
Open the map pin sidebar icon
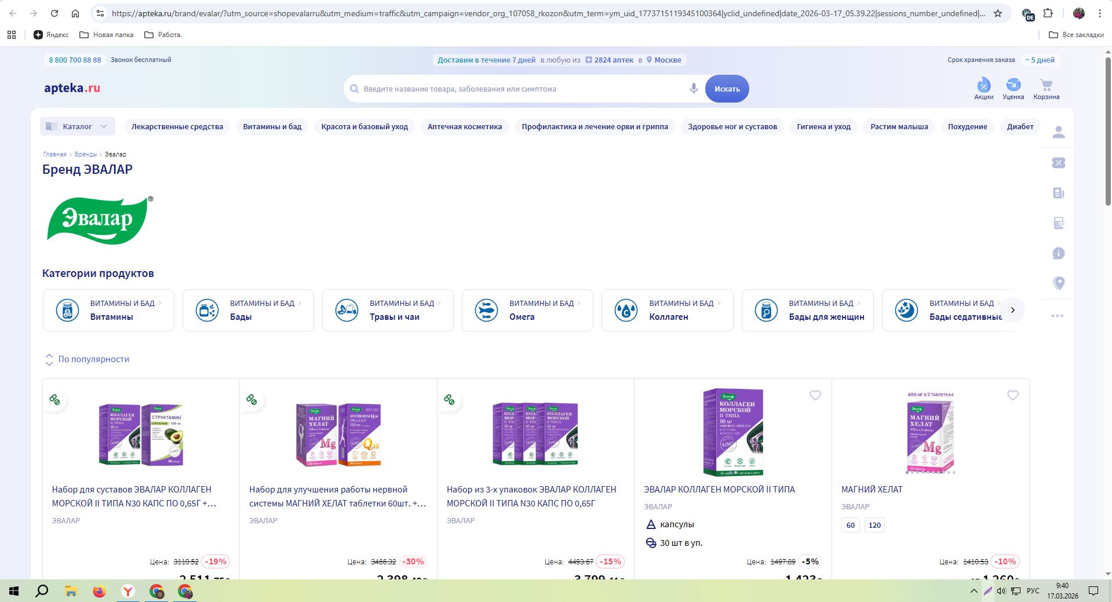tap(1058, 283)
